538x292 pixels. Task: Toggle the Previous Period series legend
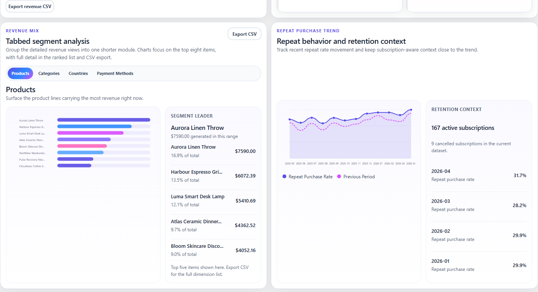[x=356, y=176]
